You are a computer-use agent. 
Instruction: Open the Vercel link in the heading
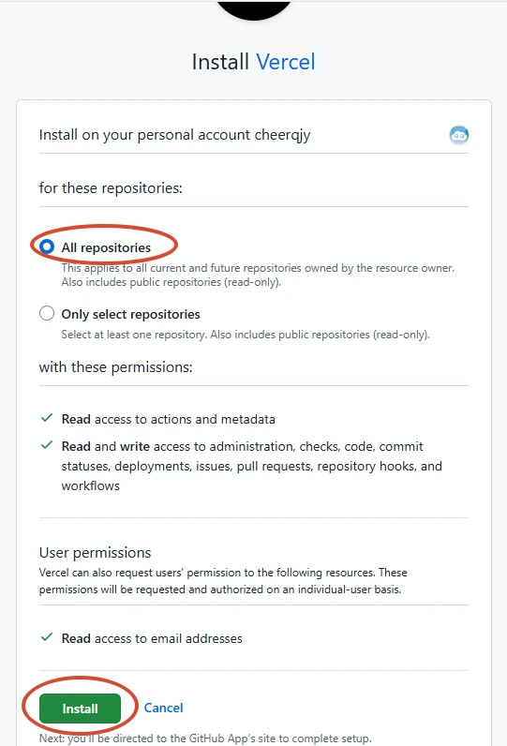click(286, 62)
